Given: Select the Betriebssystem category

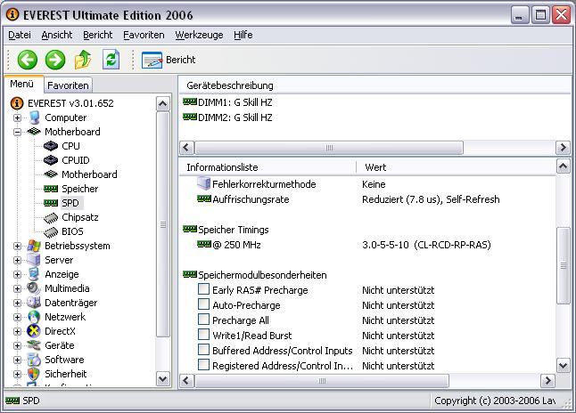Looking at the screenshot, I should (x=78, y=246).
